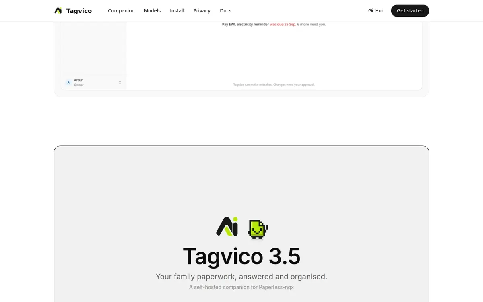Image resolution: width=483 pixels, height=302 pixels.
Task: Click 'Your family paperwork, answered and organised.' text
Action: point(242,277)
